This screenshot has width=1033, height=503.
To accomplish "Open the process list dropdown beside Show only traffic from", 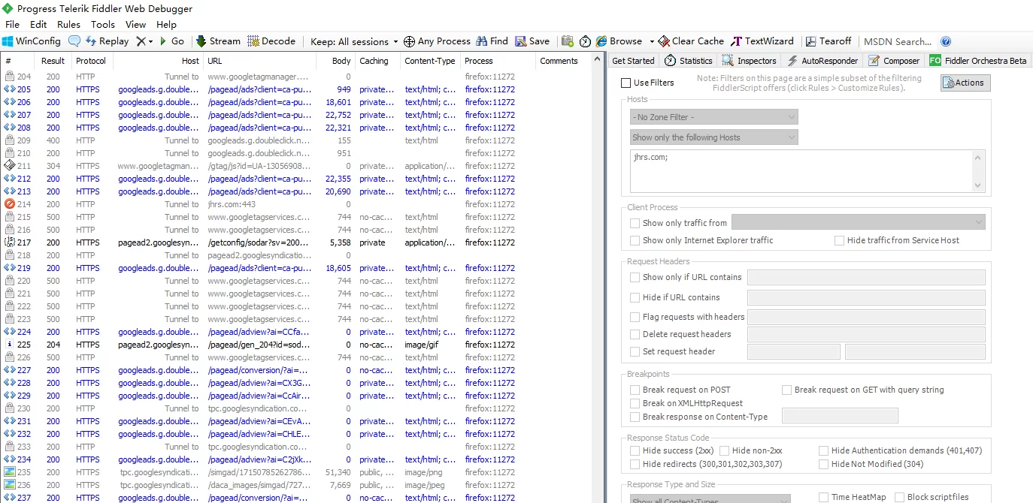I will 858,222.
